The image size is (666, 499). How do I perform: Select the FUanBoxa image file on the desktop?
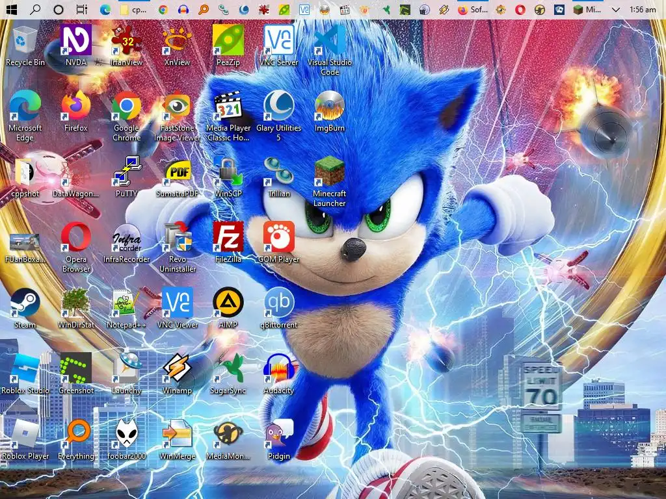(x=25, y=247)
